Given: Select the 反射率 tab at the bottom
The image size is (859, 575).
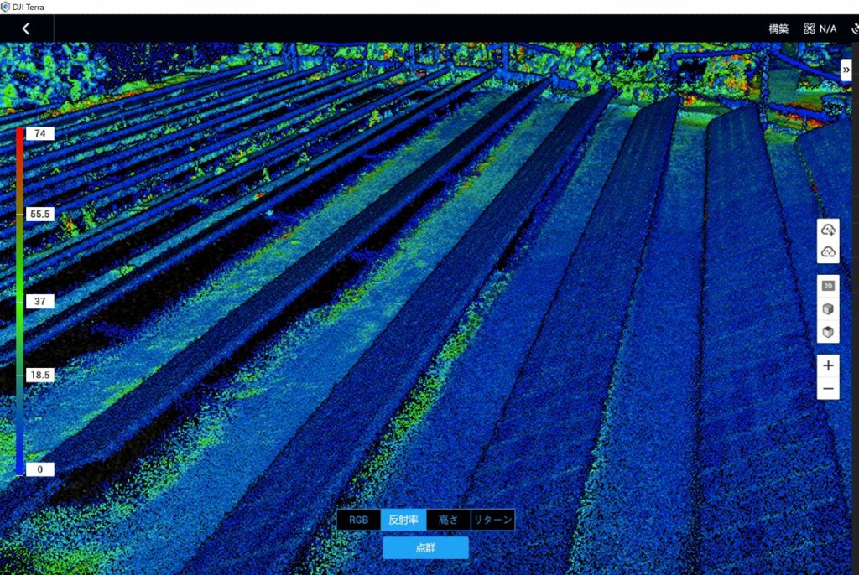Looking at the screenshot, I should (404, 519).
